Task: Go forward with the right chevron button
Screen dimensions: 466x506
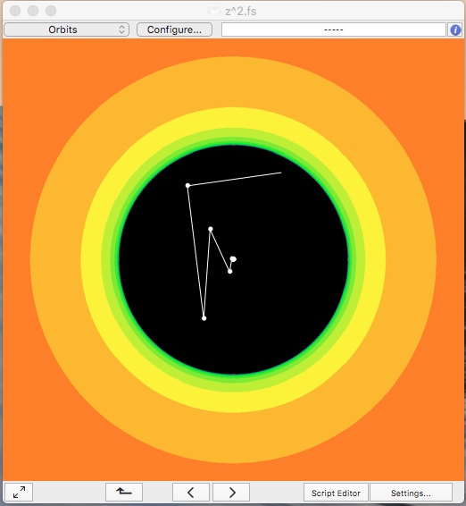Action: click(231, 492)
